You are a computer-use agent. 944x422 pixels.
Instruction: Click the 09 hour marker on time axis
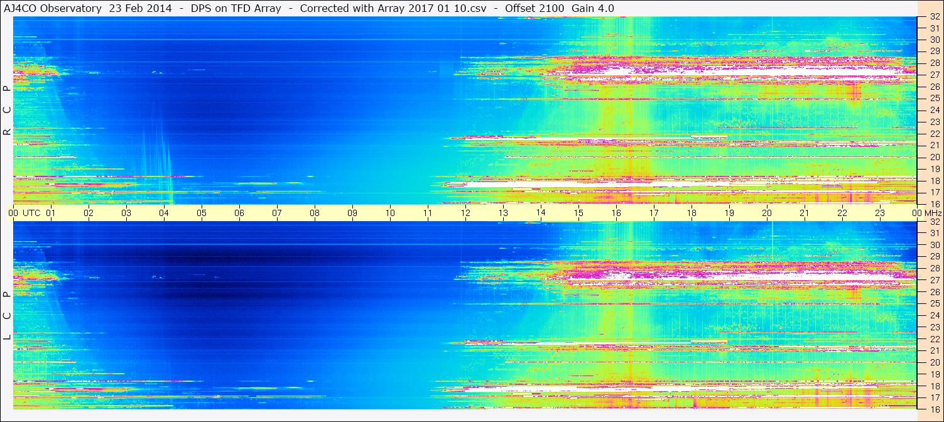point(352,213)
